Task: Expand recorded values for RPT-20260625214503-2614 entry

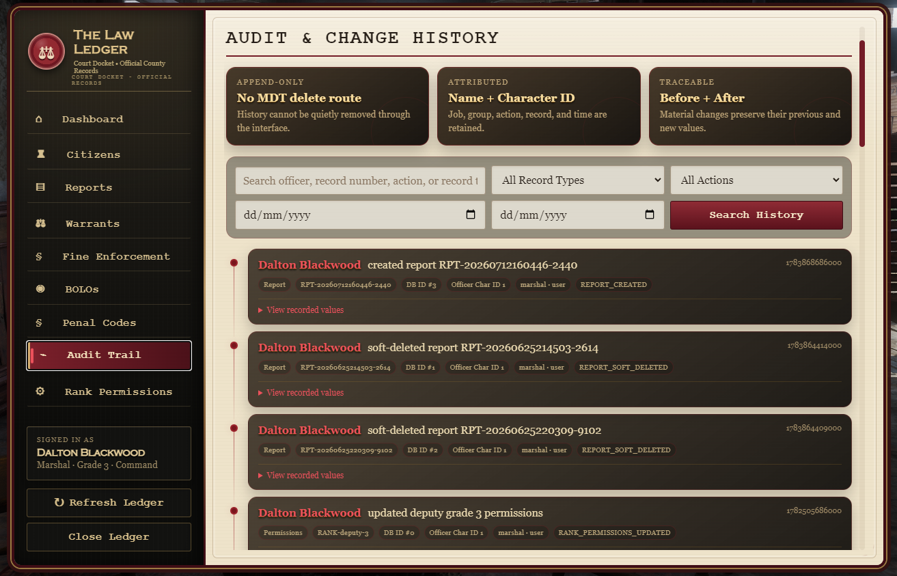Action: tap(301, 392)
